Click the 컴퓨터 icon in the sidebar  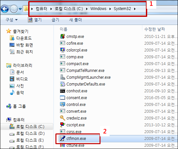(x=9, y=120)
